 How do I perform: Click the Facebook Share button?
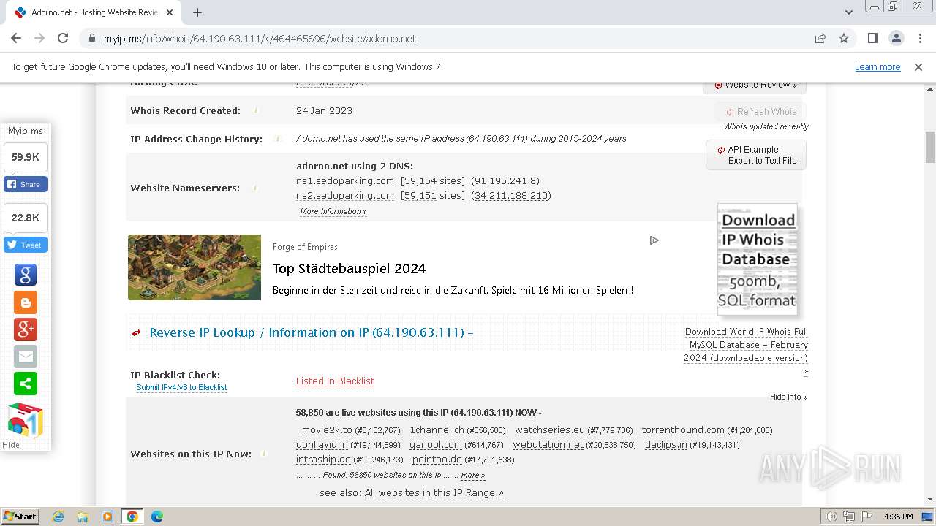pyautogui.click(x=26, y=184)
